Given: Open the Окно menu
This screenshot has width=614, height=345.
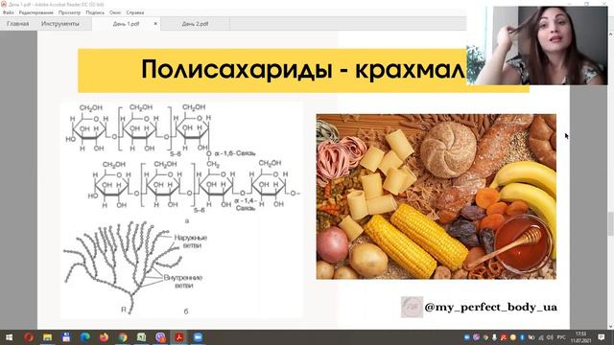Looking at the screenshot, I should (x=115, y=12).
